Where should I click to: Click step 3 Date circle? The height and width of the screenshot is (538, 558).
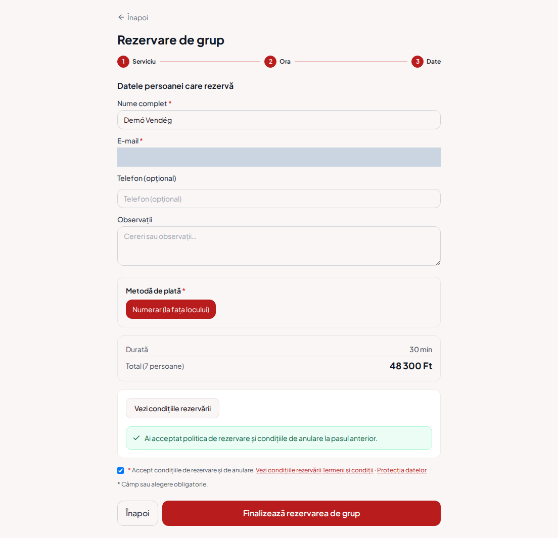point(417,62)
